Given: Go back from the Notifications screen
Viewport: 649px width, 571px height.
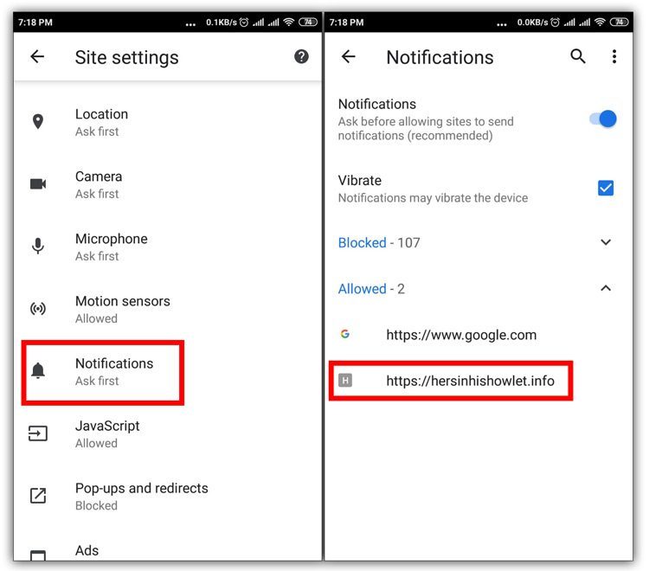Looking at the screenshot, I should coord(349,56).
